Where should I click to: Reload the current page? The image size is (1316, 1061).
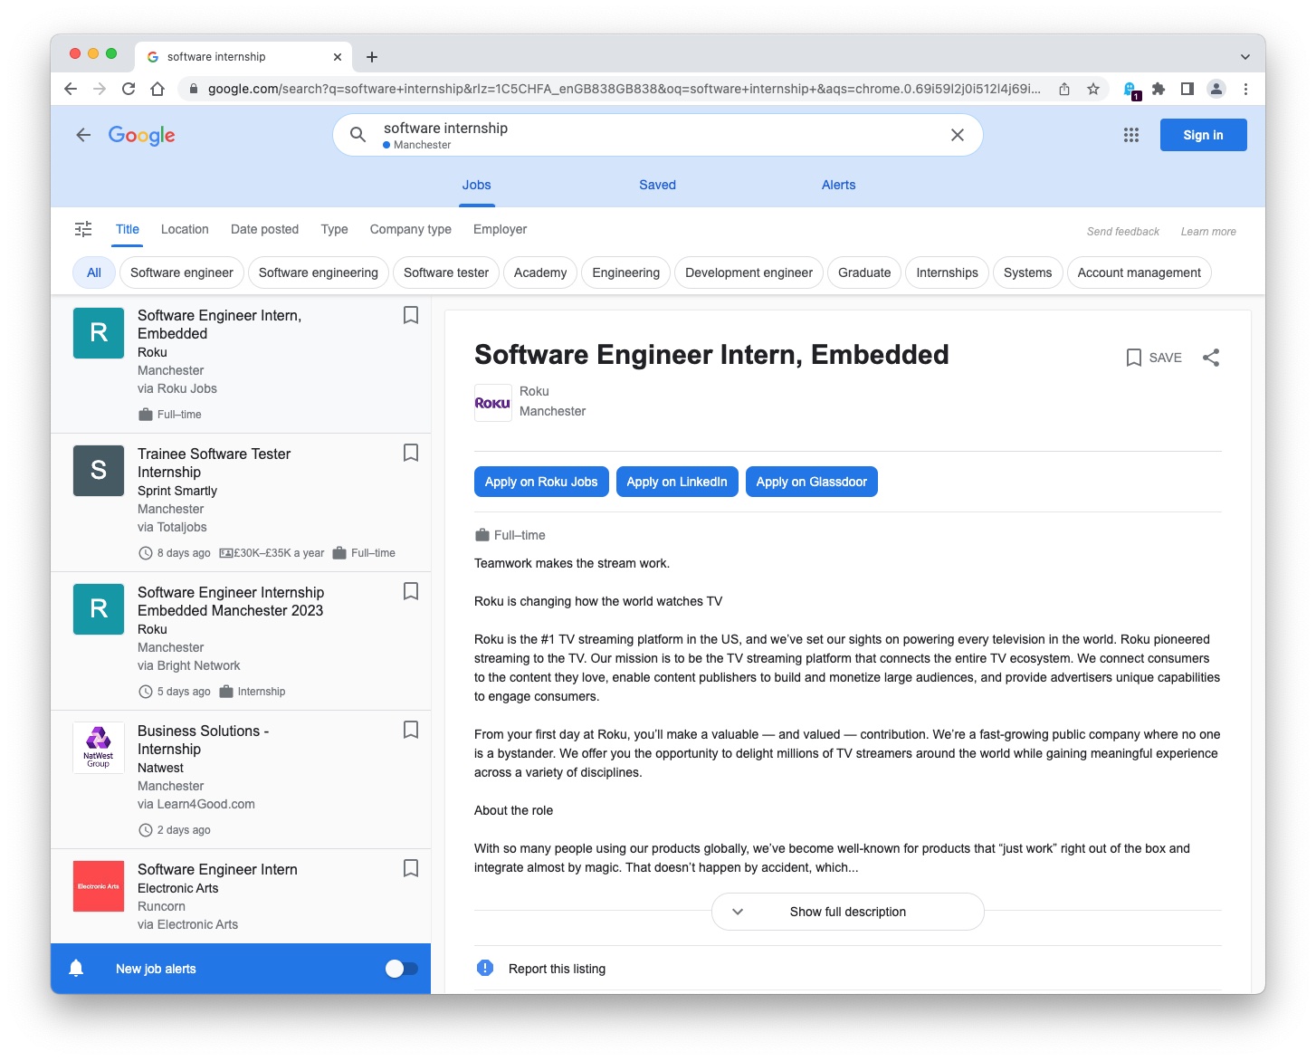[129, 89]
